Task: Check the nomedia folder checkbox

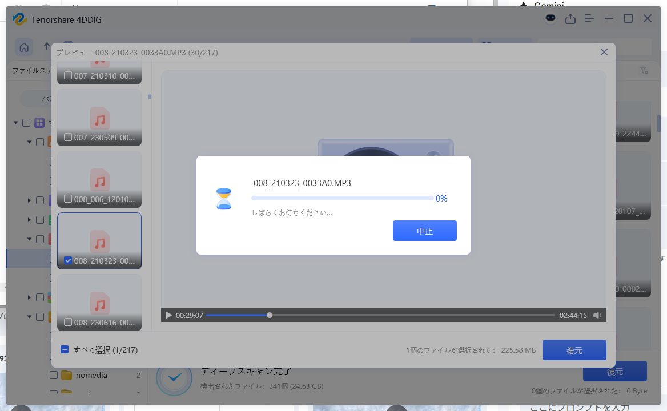Action: [54, 375]
